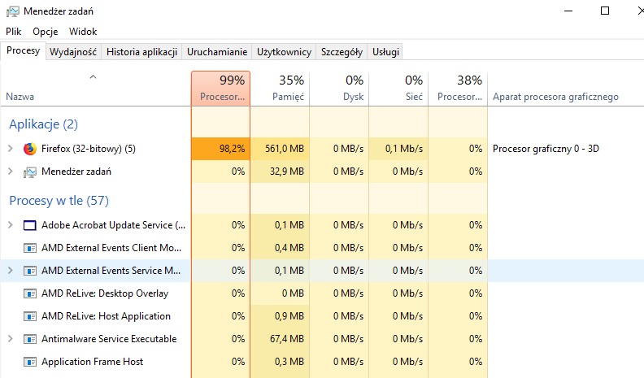644x378 pixels.
Task: Click Antimalware memory value 67,4 MB
Action: coord(280,339)
